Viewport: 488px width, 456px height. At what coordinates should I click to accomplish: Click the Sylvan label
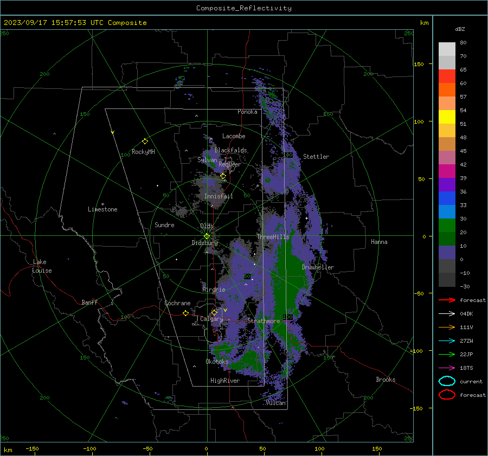(207, 160)
